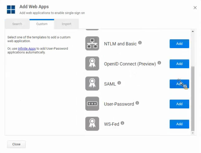Show the info icon next to SAML
The image size is (201, 153).
119,83
